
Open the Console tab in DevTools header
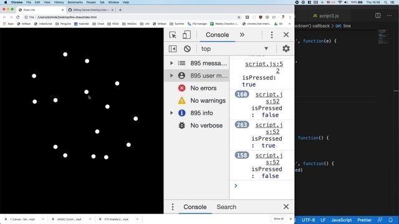click(x=218, y=35)
